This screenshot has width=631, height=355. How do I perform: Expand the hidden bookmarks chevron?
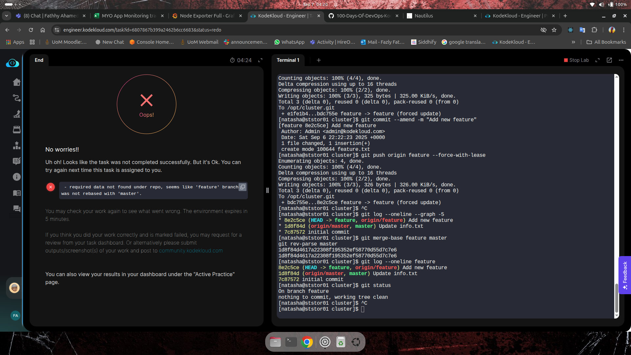(x=573, y=42)
